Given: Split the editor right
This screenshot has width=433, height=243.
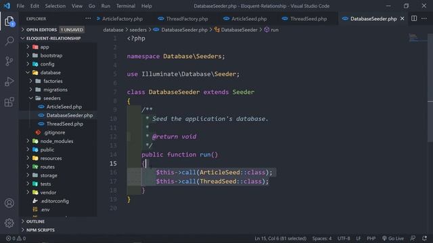Looking at the screenshot, I should coord(414,18).
